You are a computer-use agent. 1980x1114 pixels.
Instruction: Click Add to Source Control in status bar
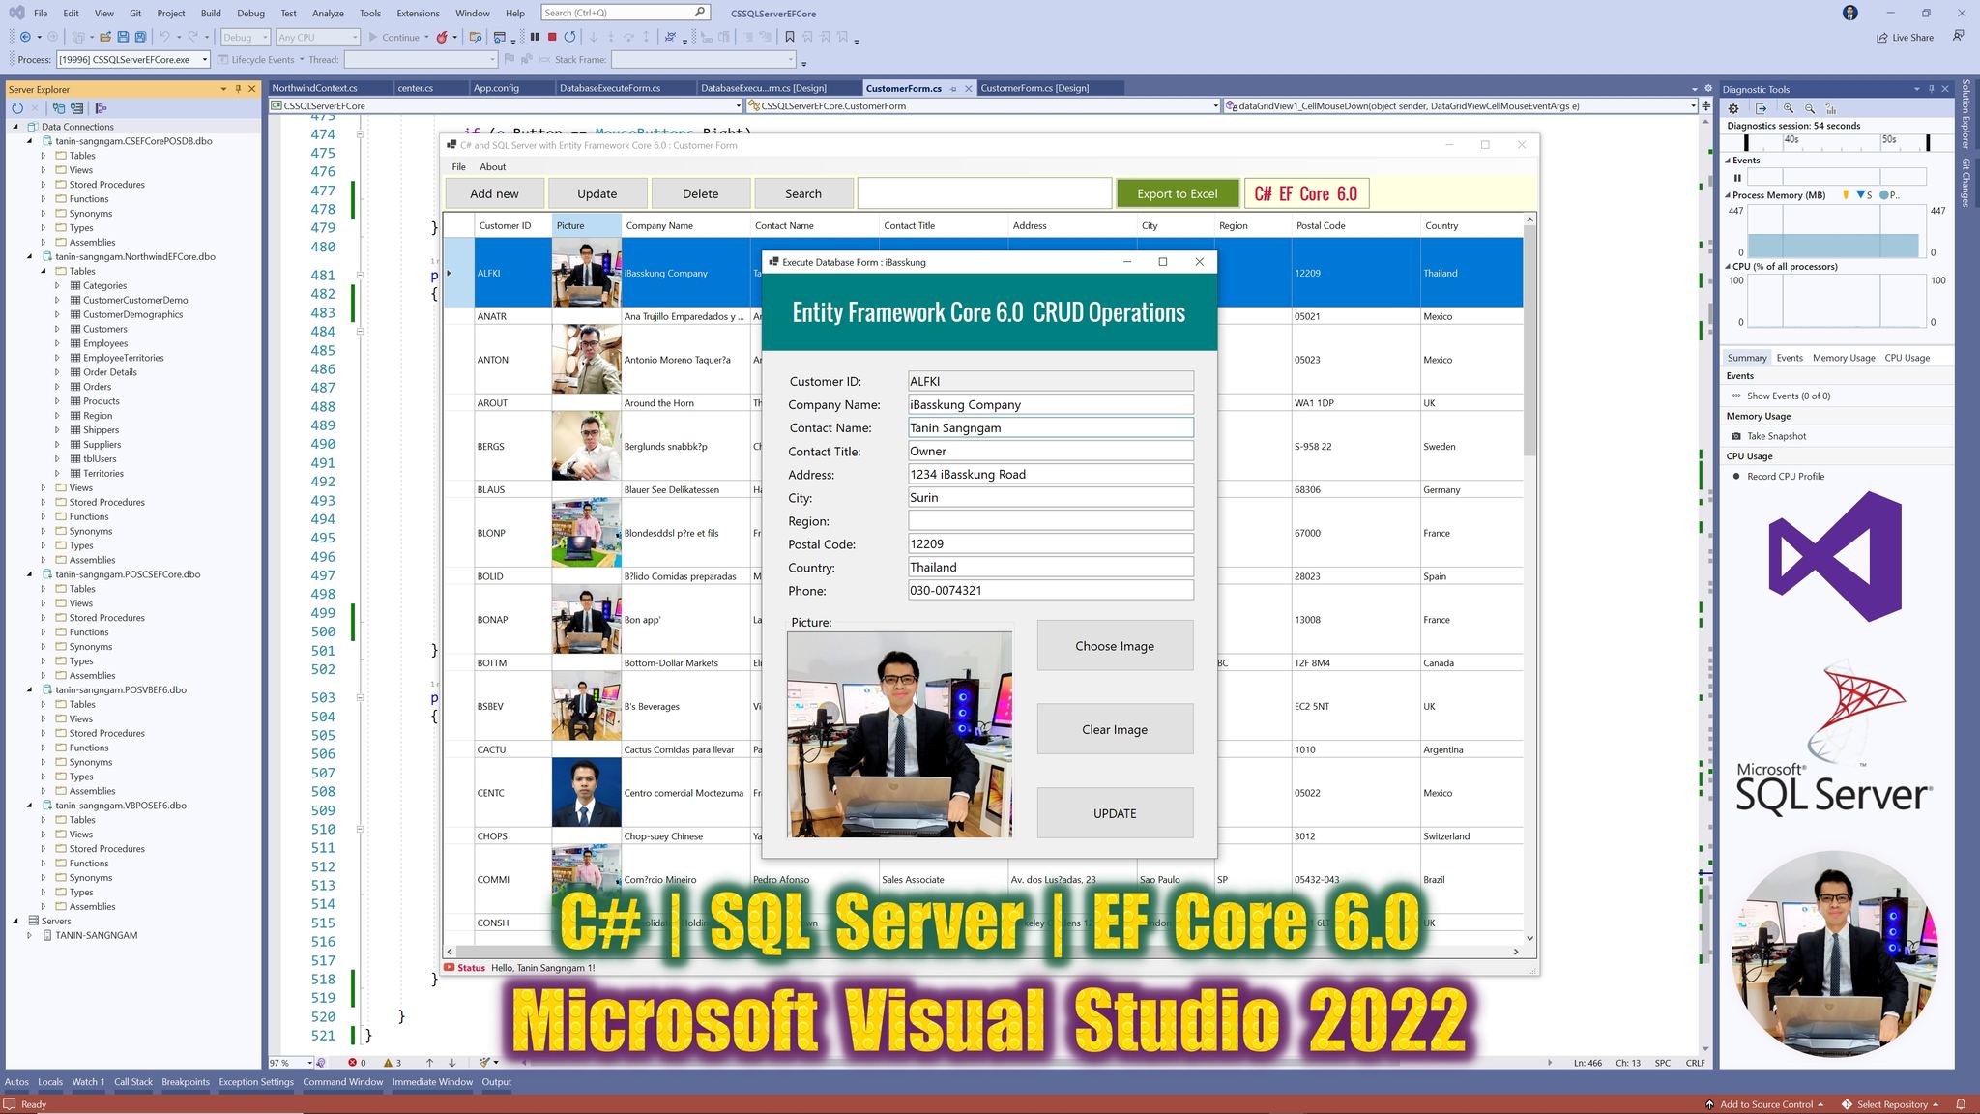coord(1764,1103)
